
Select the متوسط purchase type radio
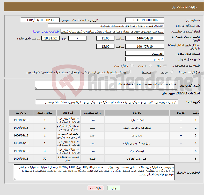155,72
